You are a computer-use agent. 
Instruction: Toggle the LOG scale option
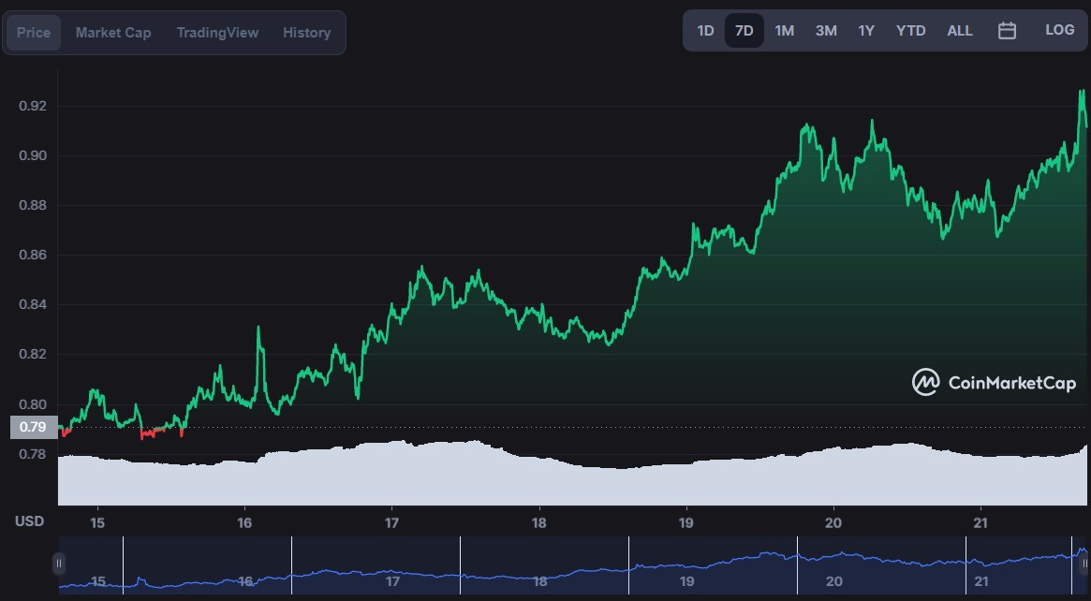[x=1060, y=30]
